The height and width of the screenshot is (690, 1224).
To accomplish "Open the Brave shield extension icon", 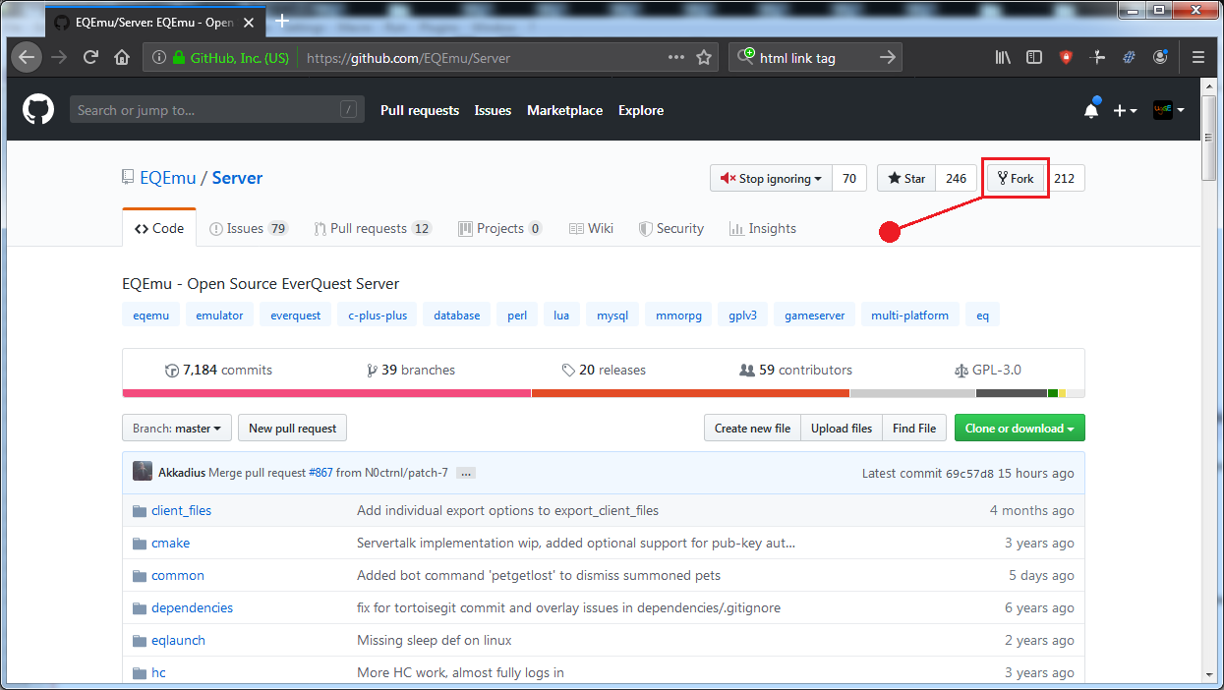I will pyautogui.click(x=1066, y=58).
